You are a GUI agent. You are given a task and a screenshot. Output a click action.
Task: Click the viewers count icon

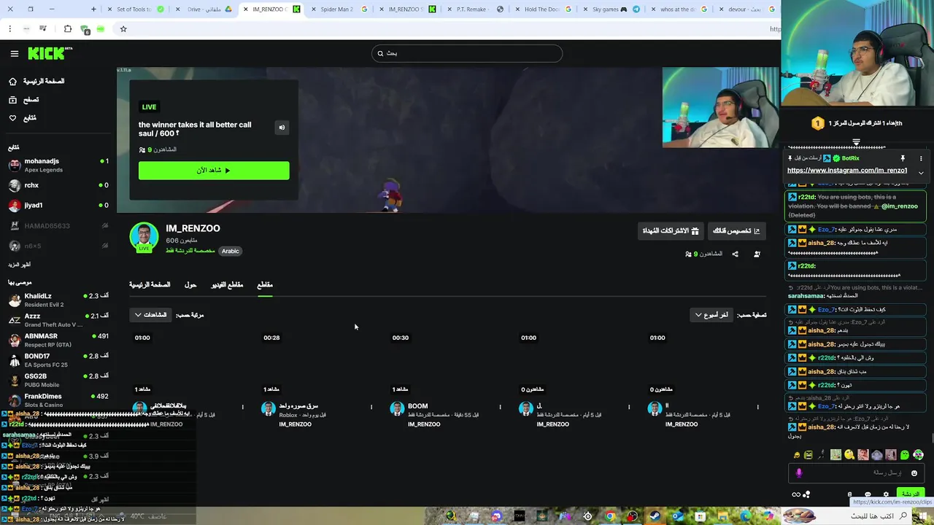[688, 254]
